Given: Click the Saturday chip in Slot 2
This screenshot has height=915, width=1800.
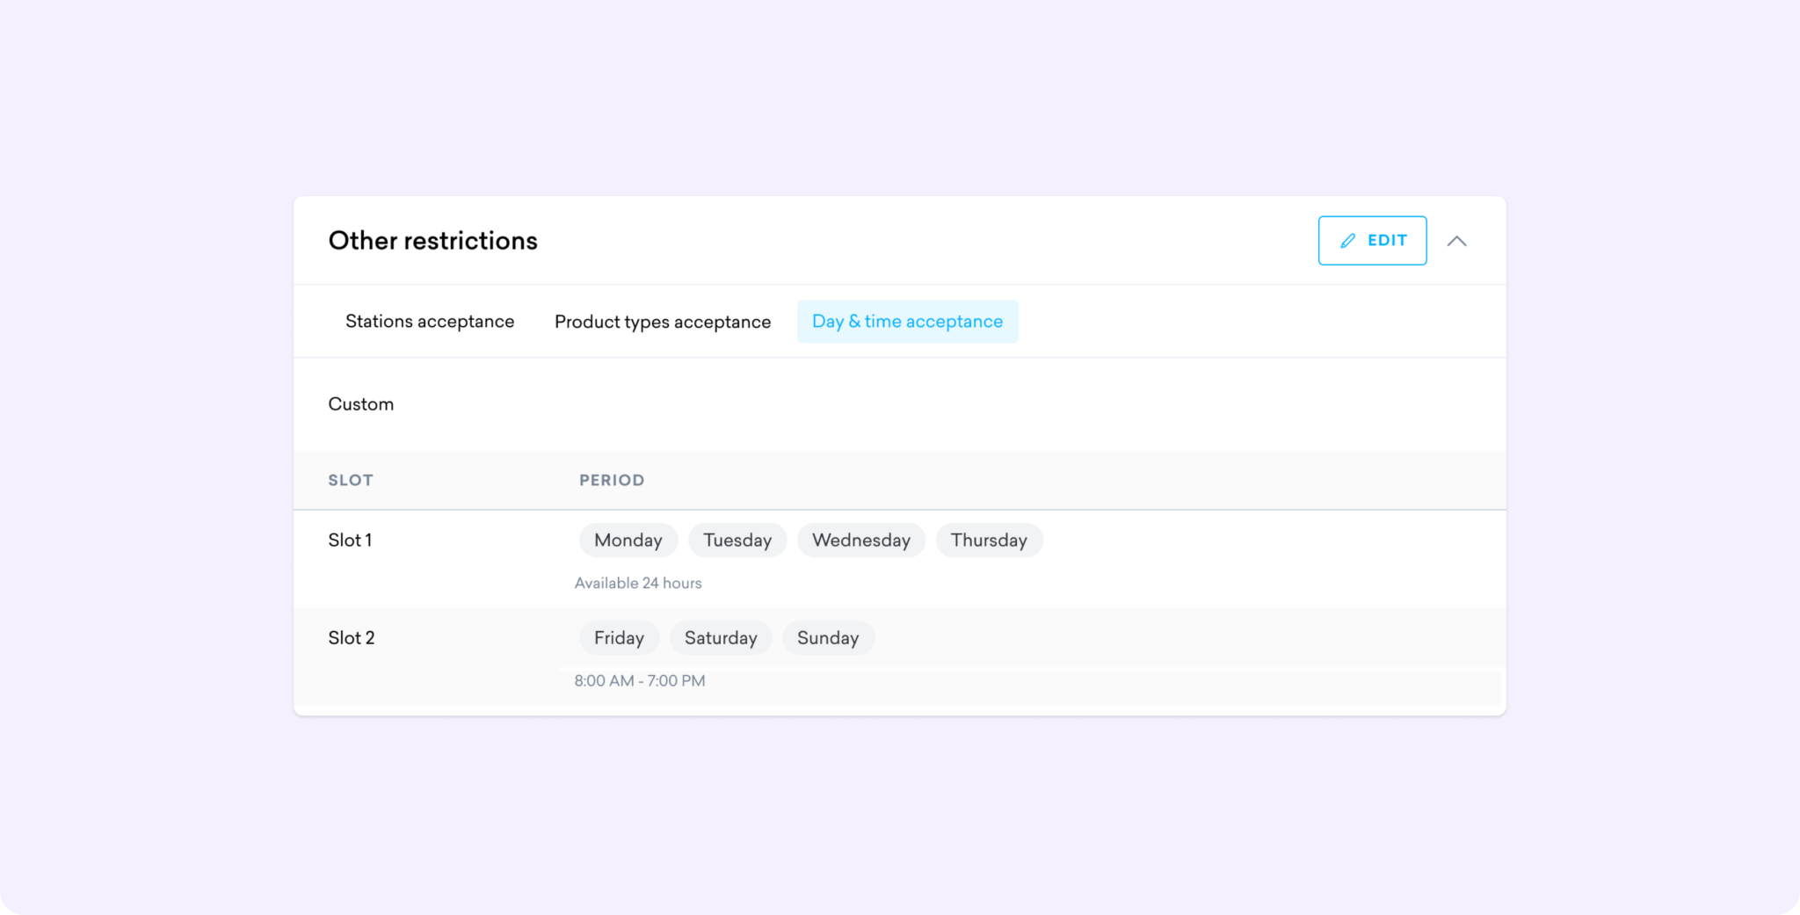Looking at the screenshot, I should pyautogui.click(x=721, y=637).
